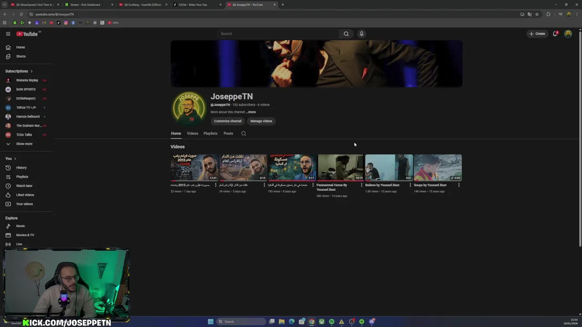Switch to Stream - Kick Dashboard browser tab
This screenshot has width=582, height=327.
[88, 5]
